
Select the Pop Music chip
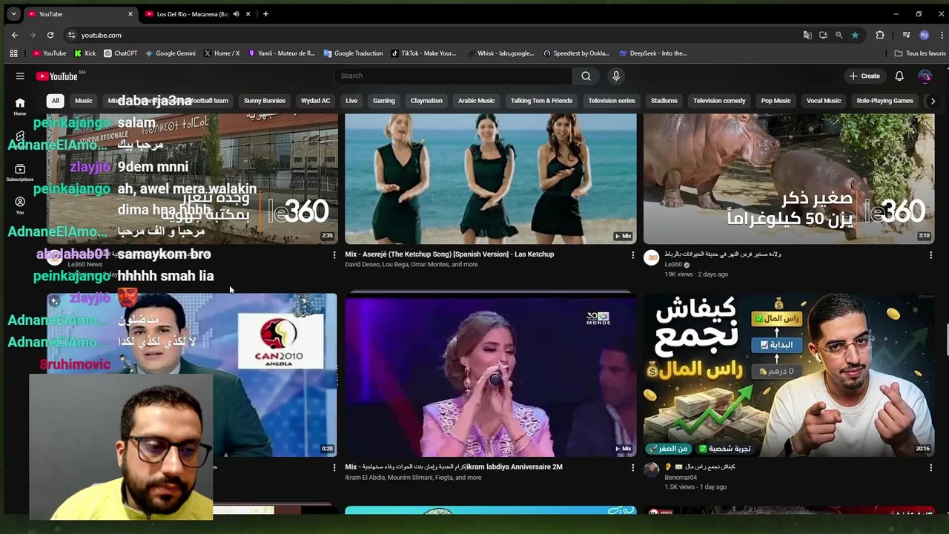point(776,101)
